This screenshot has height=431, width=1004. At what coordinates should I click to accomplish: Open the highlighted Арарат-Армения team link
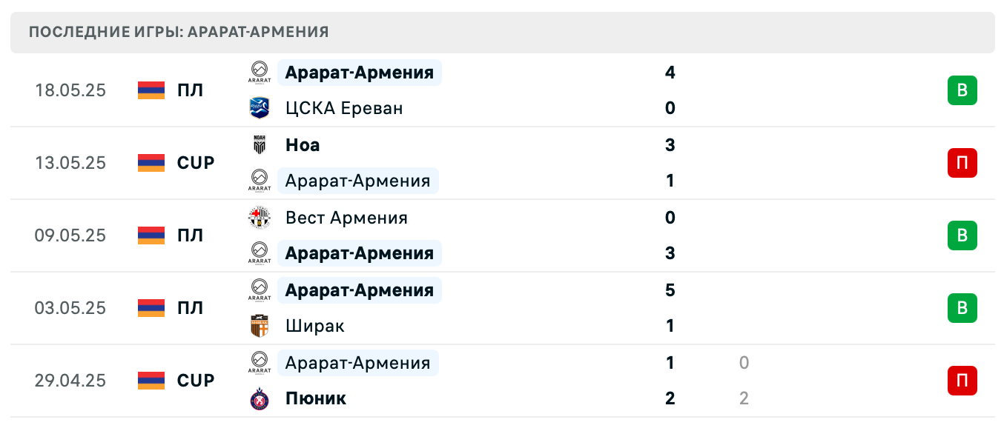click(359, 72)
